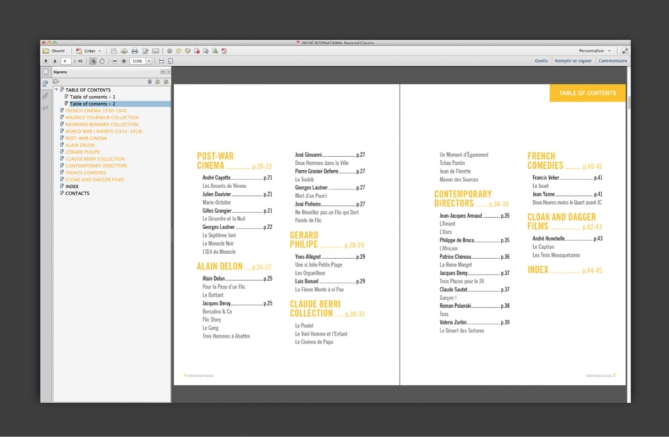Viewport: 669px width, 437px height.
Task: Toggle the attachments paperclip panel
Action: [46, 95]
